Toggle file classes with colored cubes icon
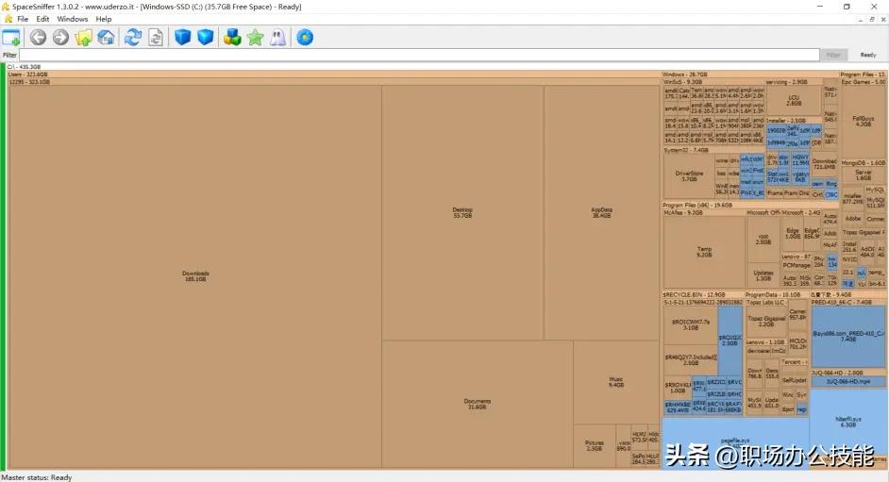889x482 pixels. click(x=232, y=38)
